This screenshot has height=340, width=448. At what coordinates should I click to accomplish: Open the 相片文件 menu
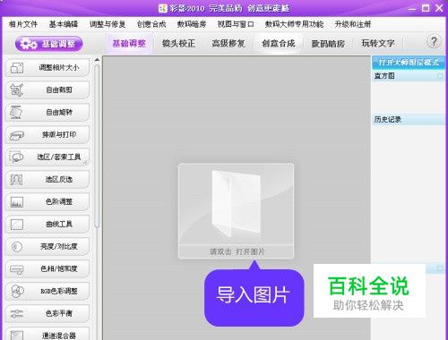[23, 24]
